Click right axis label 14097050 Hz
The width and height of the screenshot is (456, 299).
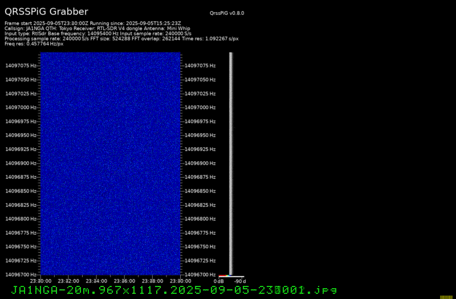click(x=200, y=80)
